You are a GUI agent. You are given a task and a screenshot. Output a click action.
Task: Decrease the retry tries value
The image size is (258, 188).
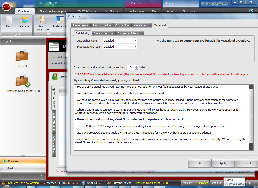[136, 68]
